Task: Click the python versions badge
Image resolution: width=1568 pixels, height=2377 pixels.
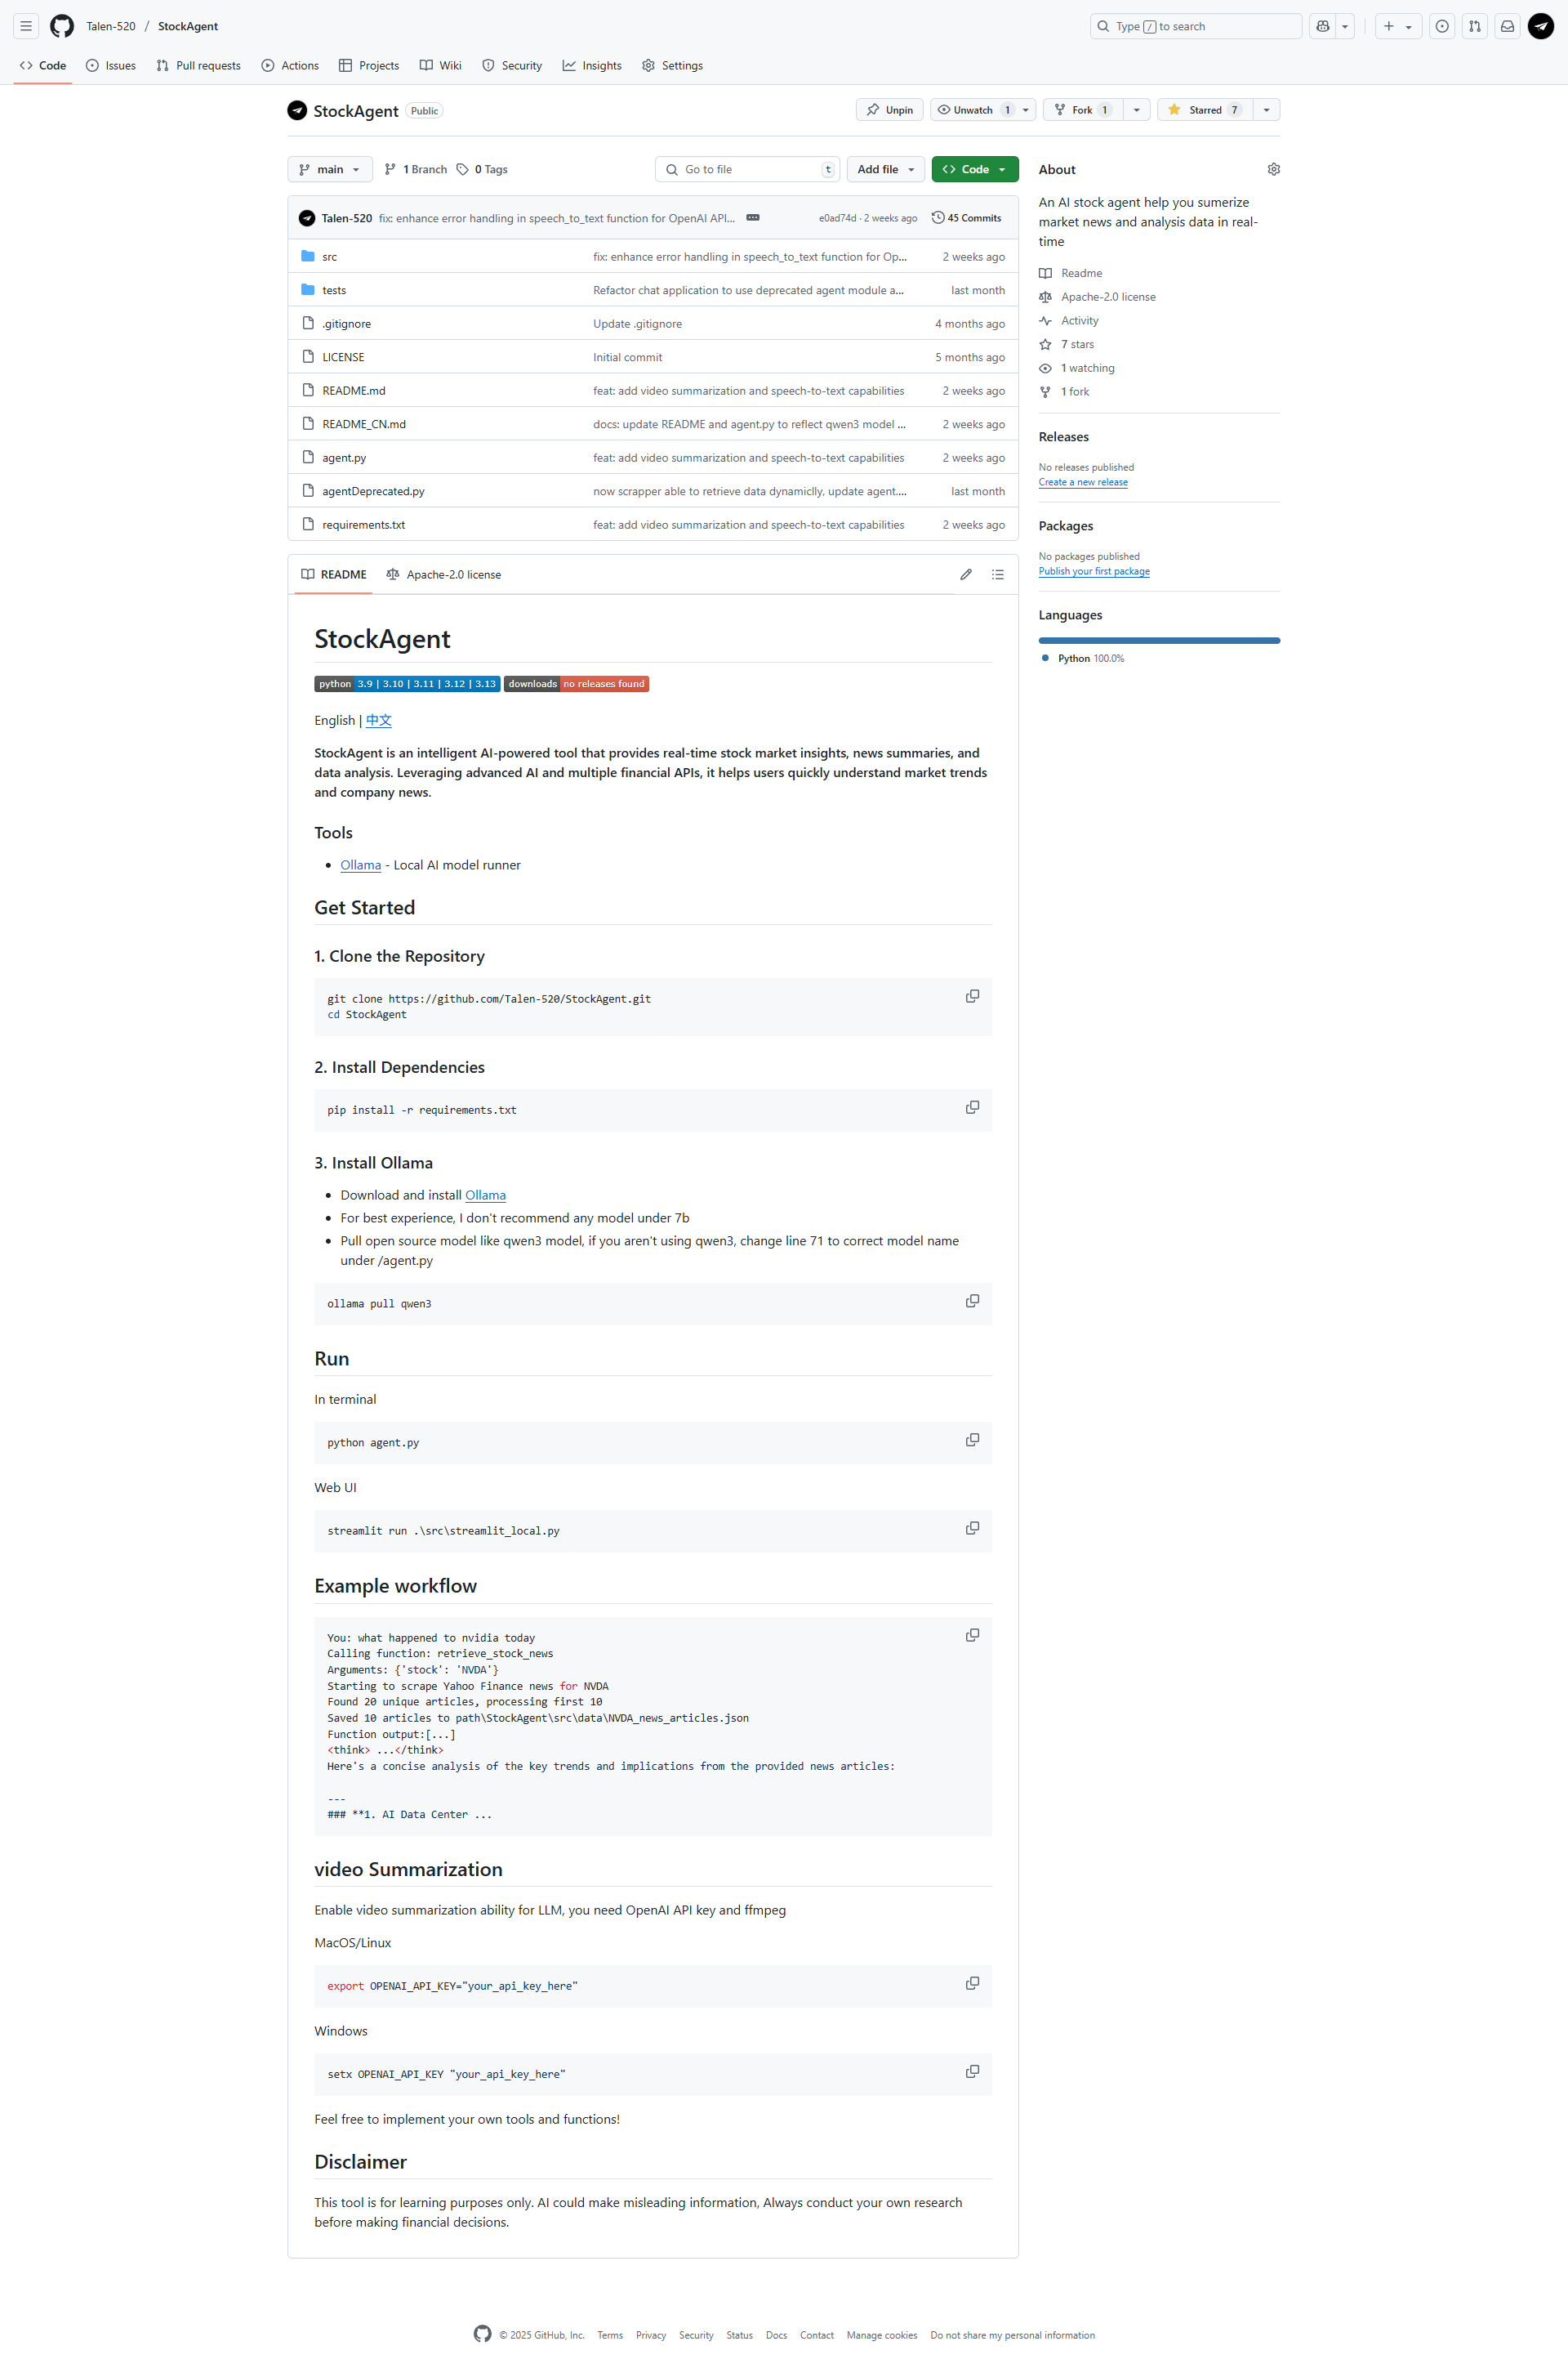Action: (x=407, y=684)
